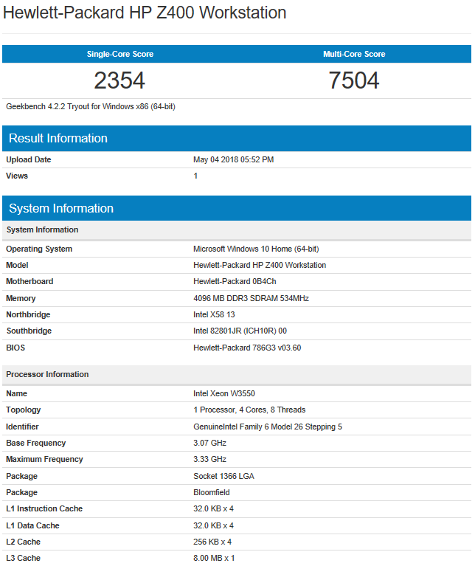The height and width of the screenshot is (566, 475).
Task: Select the Intel X58 13 value
Action: [214, 315]
